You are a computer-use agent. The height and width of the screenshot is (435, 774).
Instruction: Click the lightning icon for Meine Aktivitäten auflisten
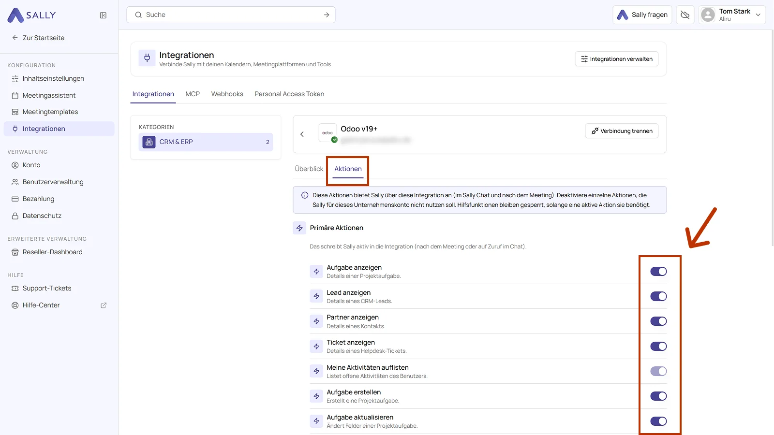pos(316,371)
